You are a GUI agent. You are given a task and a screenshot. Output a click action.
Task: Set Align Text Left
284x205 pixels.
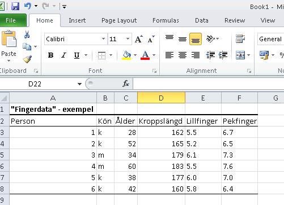click(x=169, y=55)
